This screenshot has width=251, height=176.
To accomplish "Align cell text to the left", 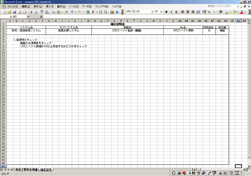I will point(183,12).
